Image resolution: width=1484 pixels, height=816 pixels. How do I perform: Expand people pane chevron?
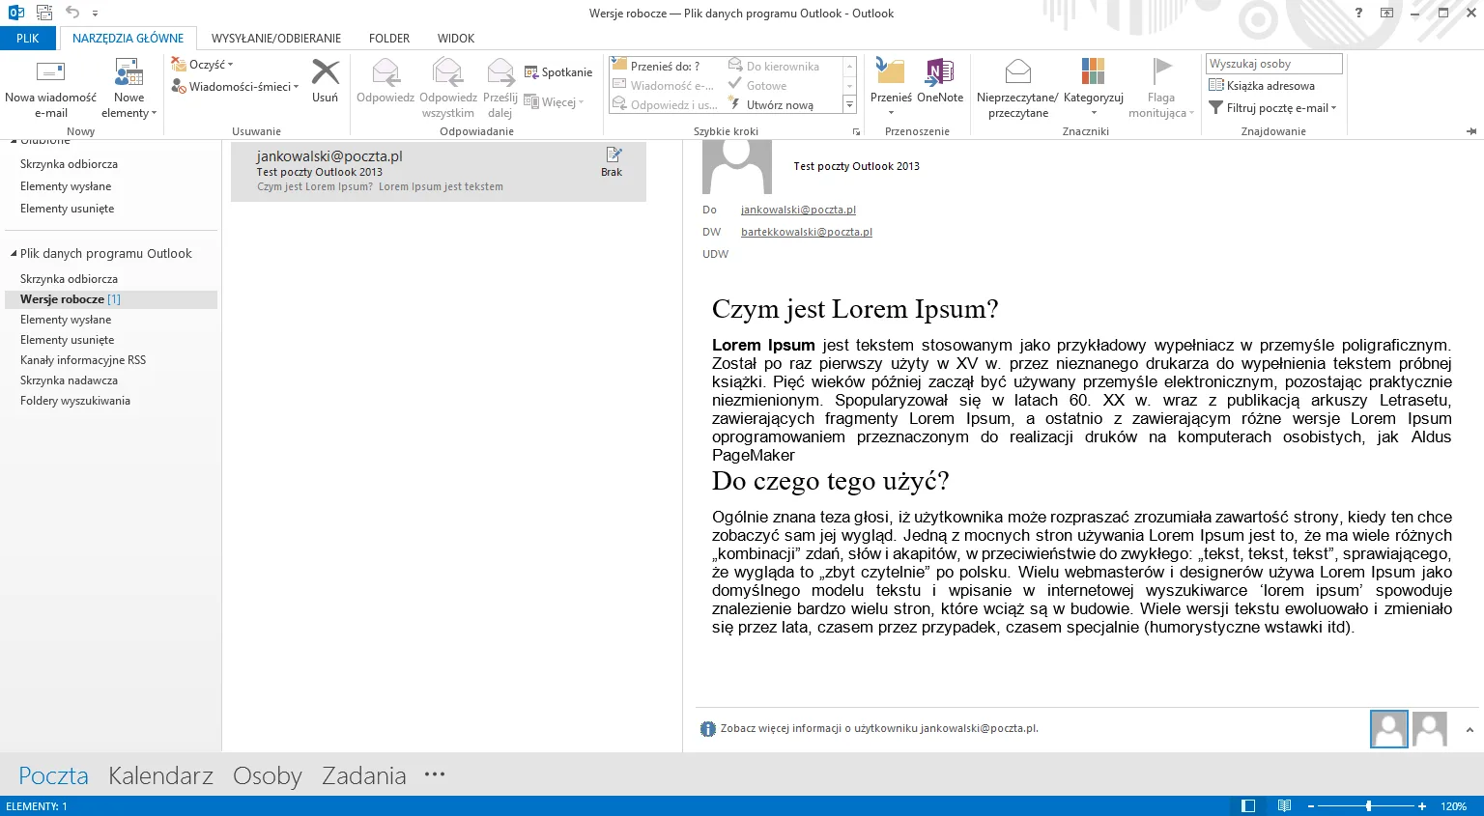coord(1470,730)
